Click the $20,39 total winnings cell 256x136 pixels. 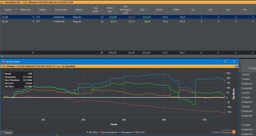point(113,53)
